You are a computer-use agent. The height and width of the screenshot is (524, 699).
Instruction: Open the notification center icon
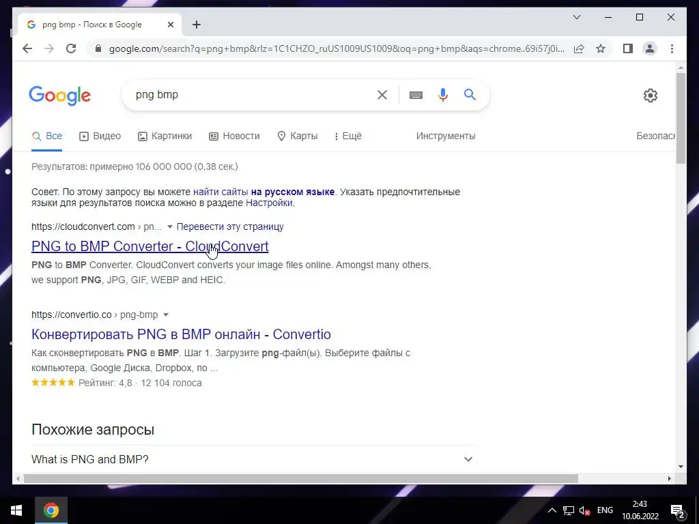tap(678, 510)
